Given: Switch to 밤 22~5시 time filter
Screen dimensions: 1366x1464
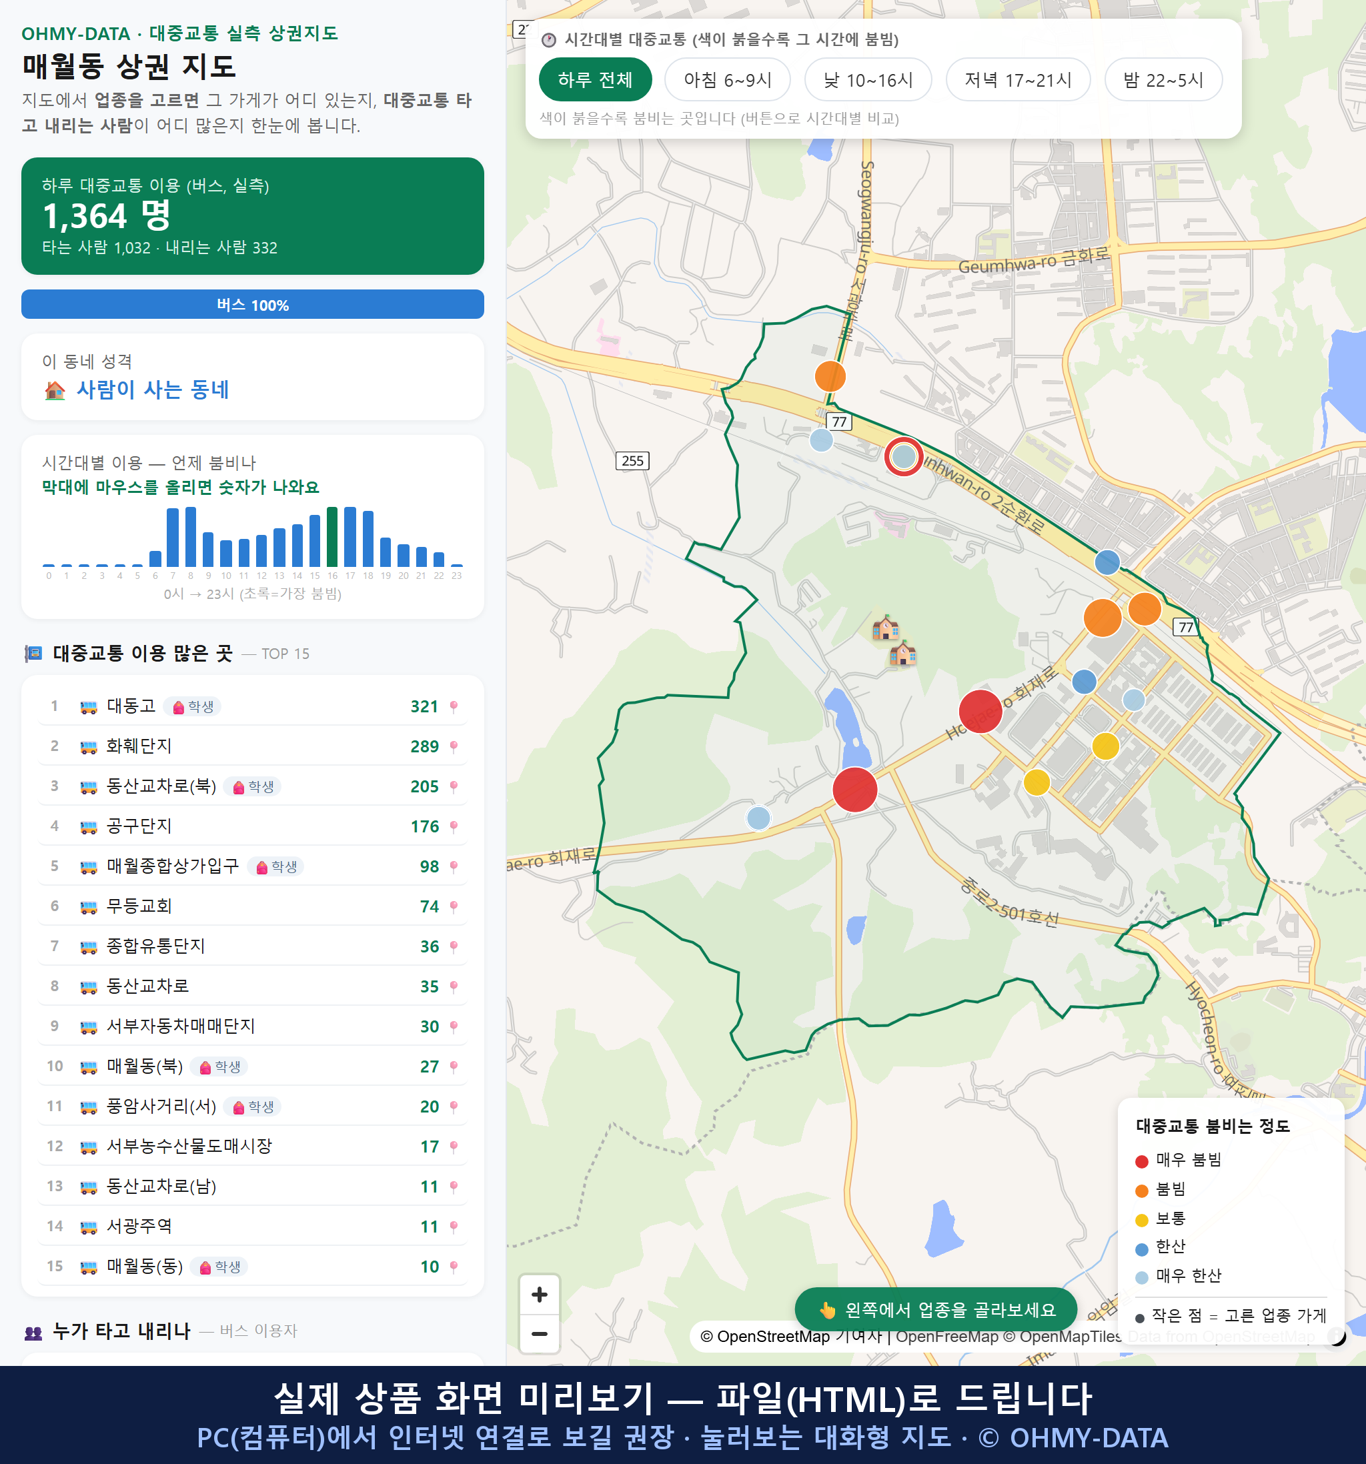Looking at the screenshot, I should pyautogui.click(x=1163, y=79).
